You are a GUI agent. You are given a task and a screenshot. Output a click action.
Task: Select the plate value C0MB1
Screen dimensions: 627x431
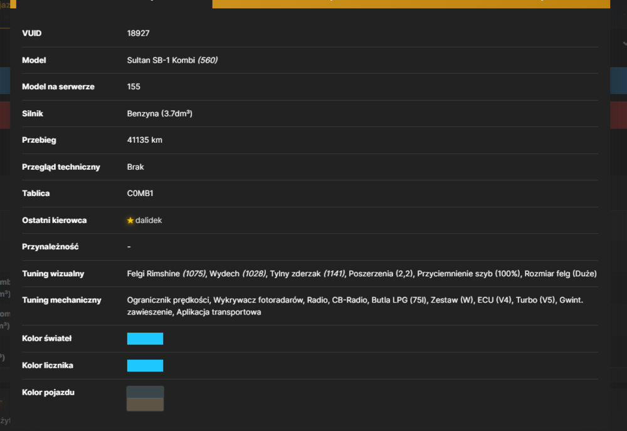[x=140, y=194]
